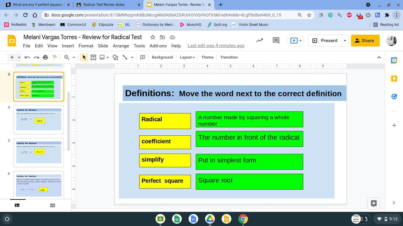Open Google Calendar in the side panel
Viewport: 403px width, 226px height.
pyautogui.click(x=394, y=60)
